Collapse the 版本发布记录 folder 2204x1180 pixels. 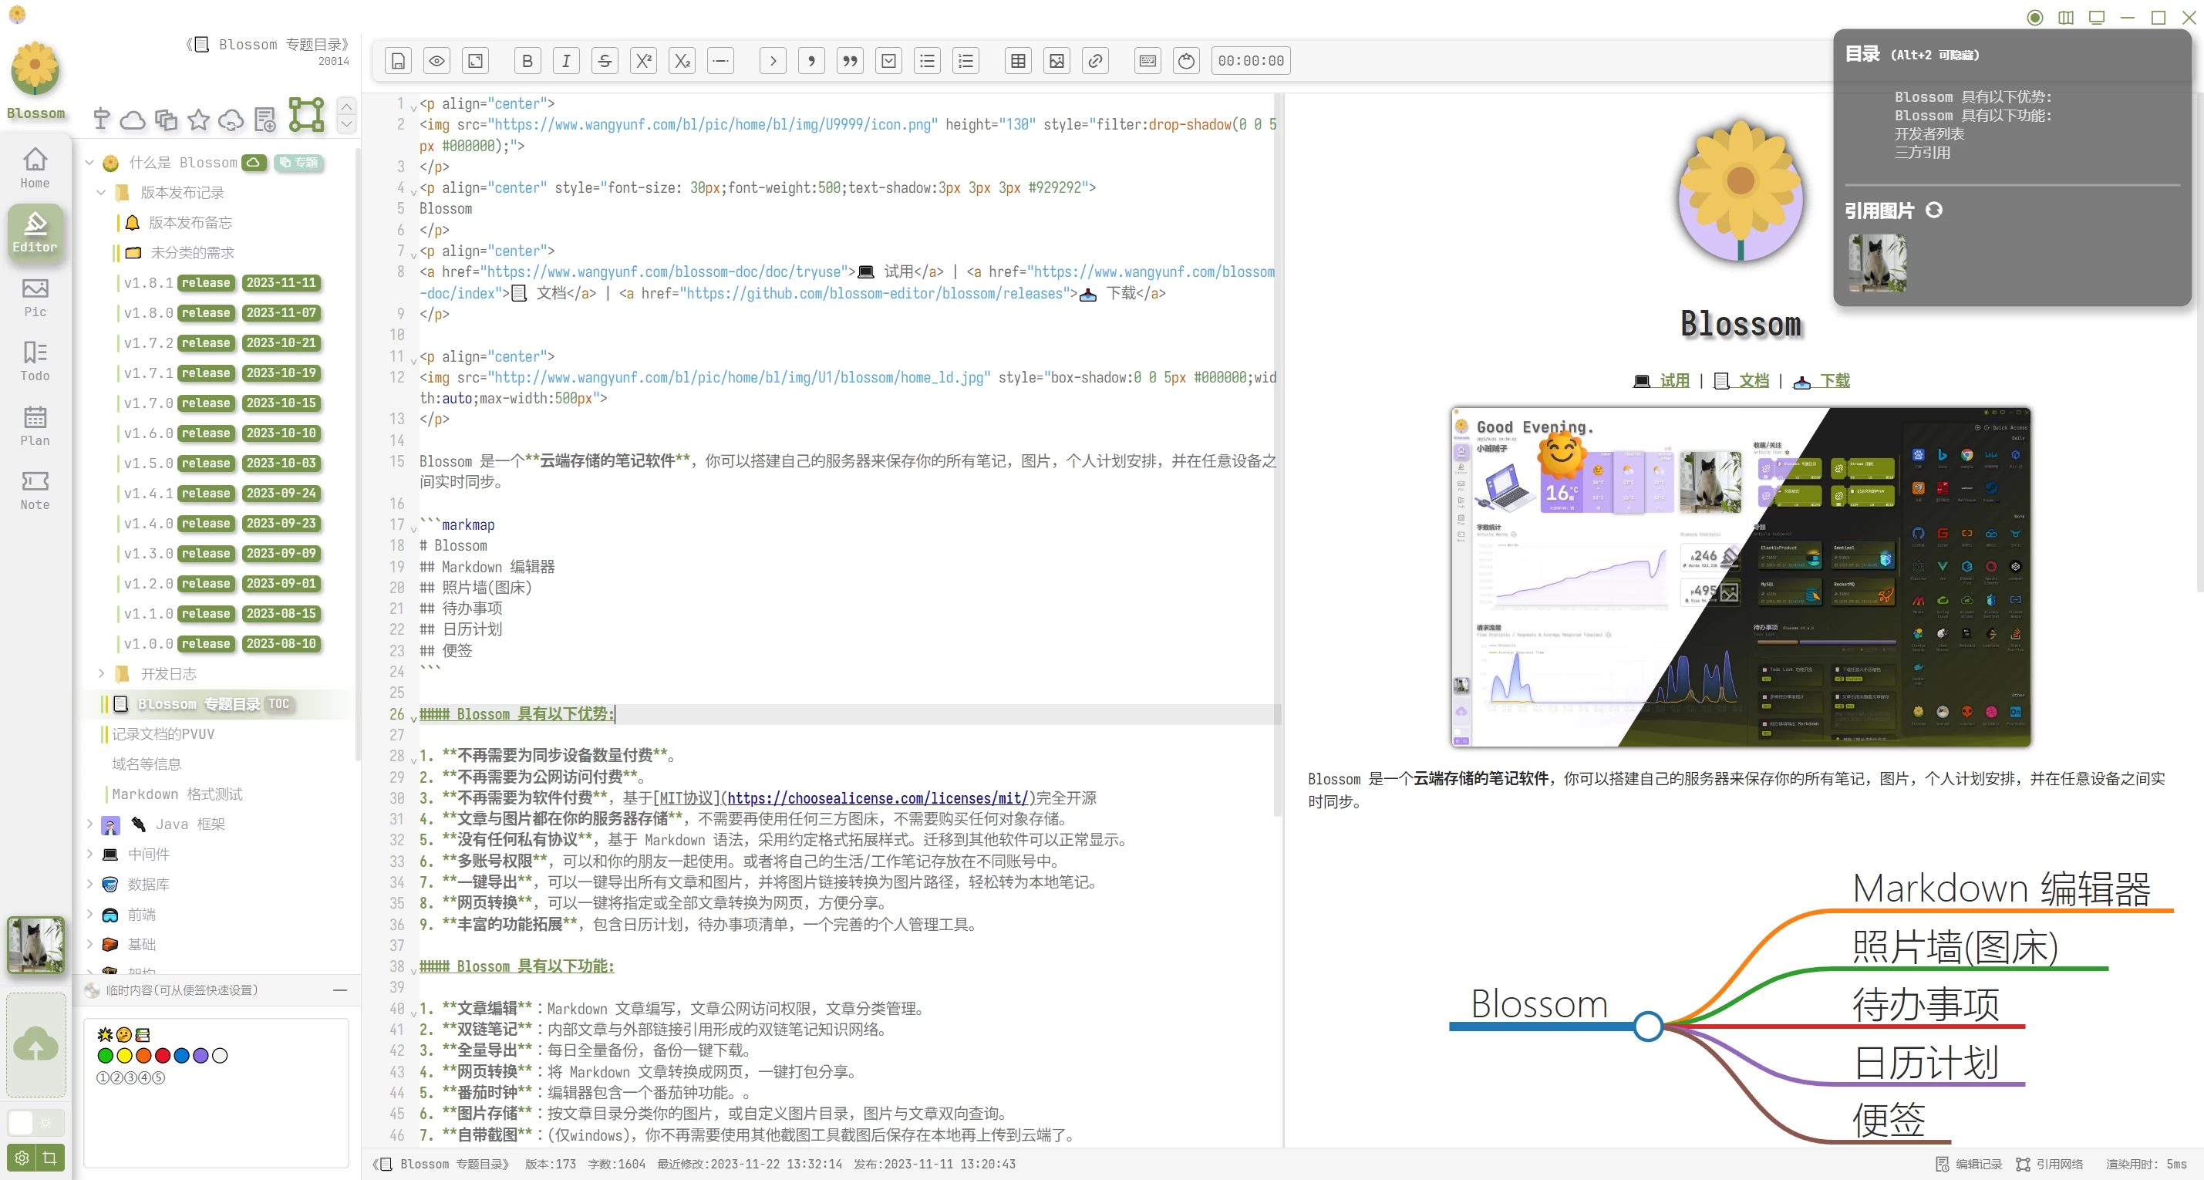point(101,193)
